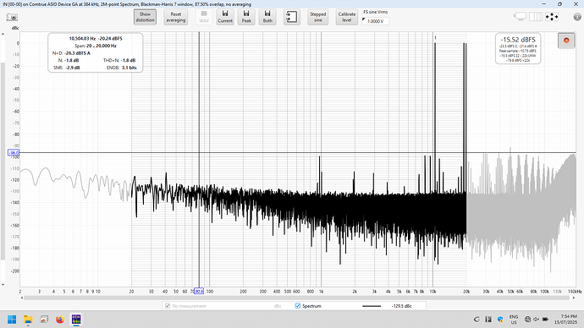The height and width of the screenshot is (328, 584).
Task: Click the save-disk system tray icon
Action: 488,319
